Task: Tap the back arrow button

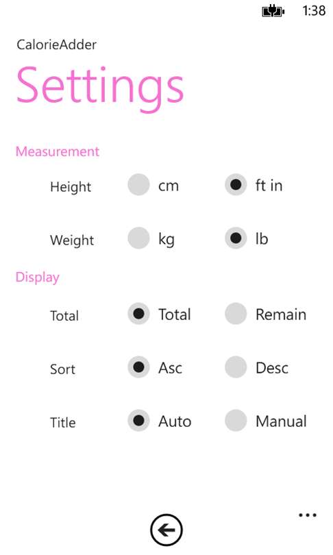Action: (x=166, y=530)
